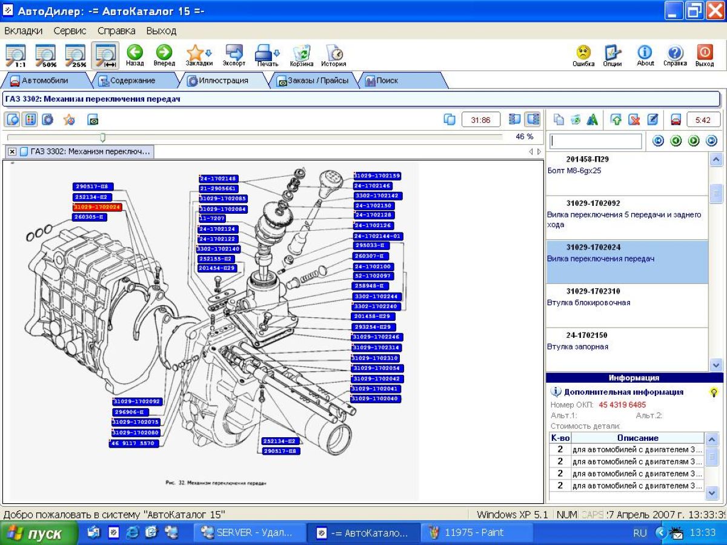Viewport: 727px width, 545px height.
Task: Report an error via Ошибка icon
Action: pyautogui.click(x=583, y=55)
